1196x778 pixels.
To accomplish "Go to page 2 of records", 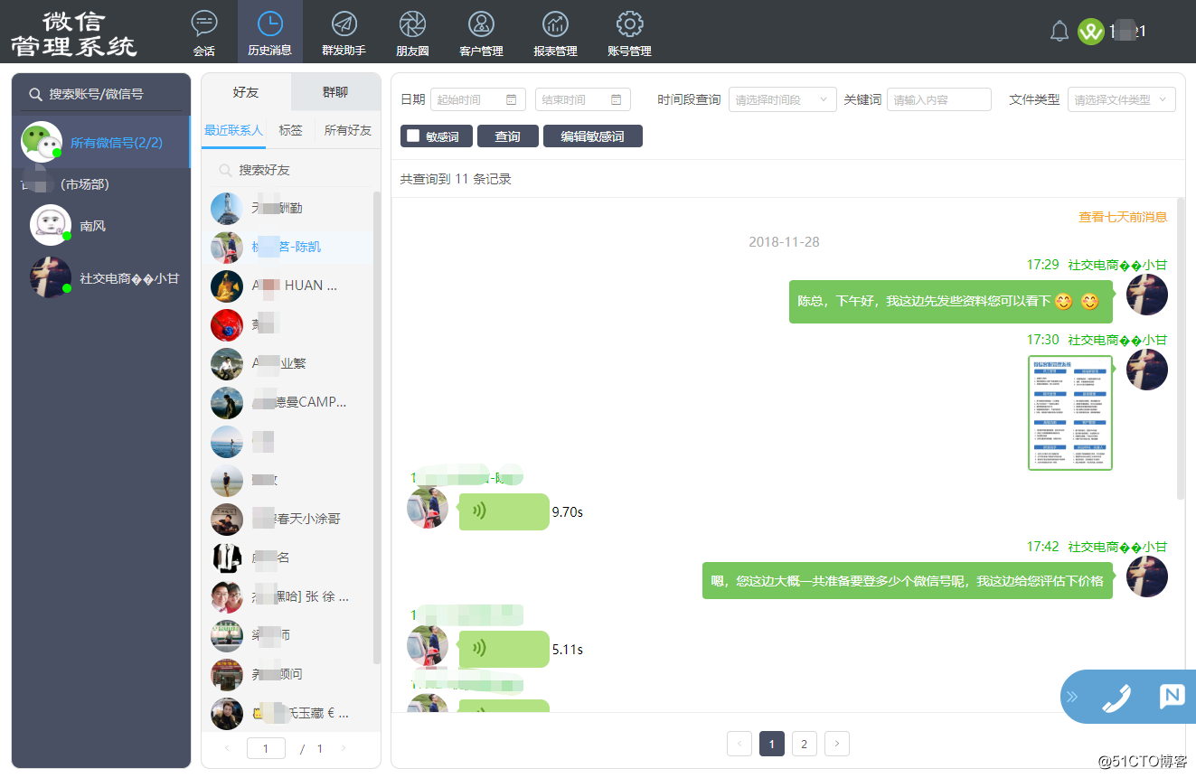I will (804, 744).
